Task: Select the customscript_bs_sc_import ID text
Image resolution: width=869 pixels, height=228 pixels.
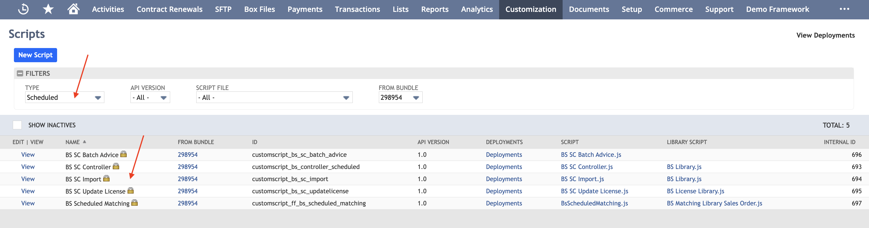Action: 290,179
